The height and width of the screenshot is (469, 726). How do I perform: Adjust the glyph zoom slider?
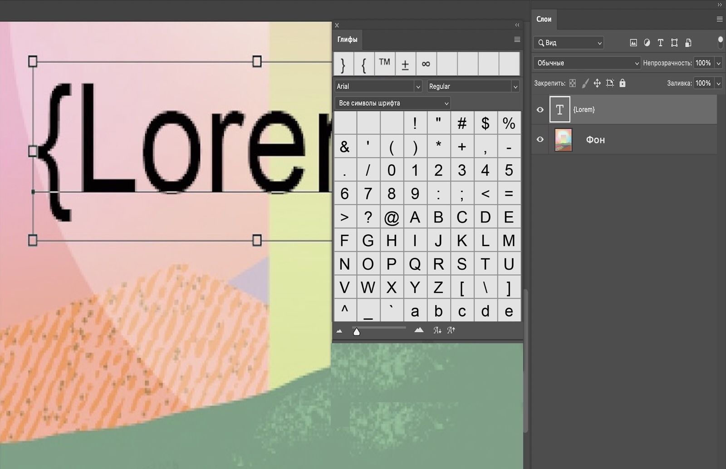point(357,331)
